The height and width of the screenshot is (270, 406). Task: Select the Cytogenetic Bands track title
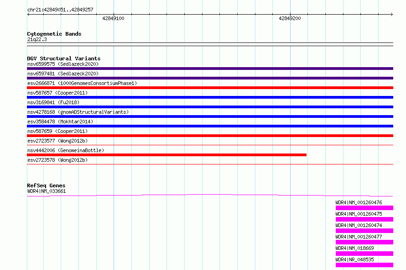tap(54, 34)
